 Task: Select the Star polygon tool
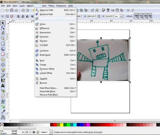pos(3,59)
